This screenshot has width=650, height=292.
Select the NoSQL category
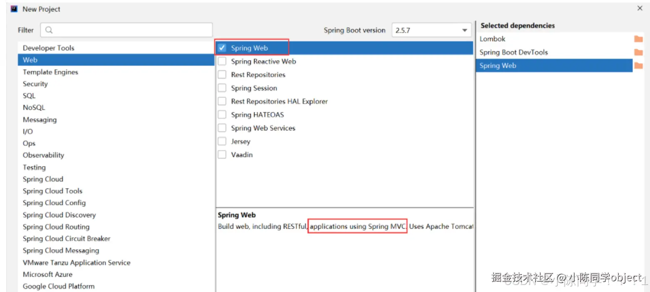tap(116, 108)
